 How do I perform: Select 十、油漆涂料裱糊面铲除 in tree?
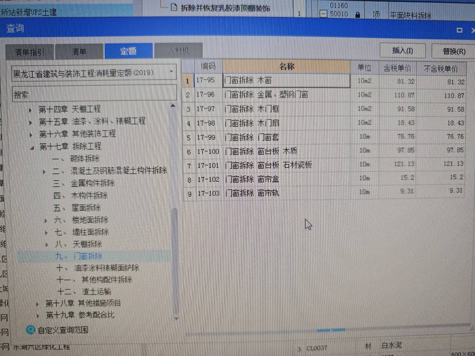pyautogui.click(x=98, y=268)
